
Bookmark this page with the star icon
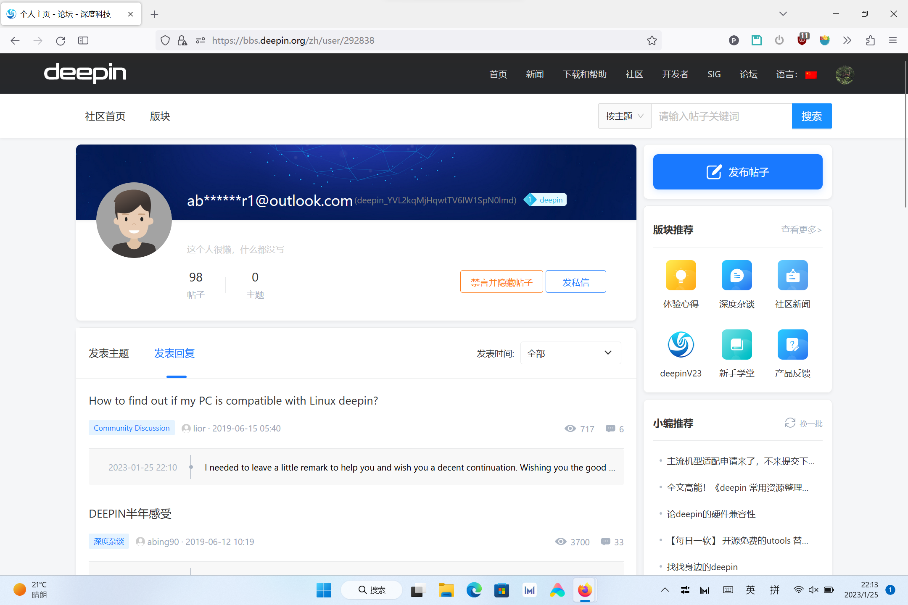[652, 40]
